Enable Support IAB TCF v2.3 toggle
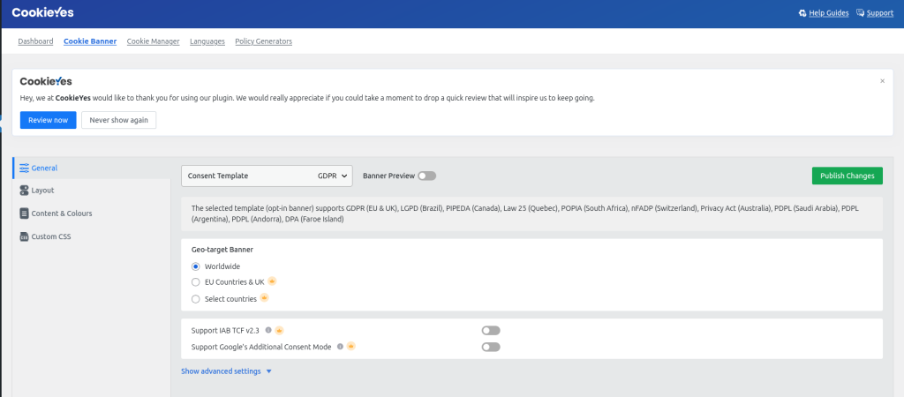The width and height of the screenshot is (904, 397). [491, 331]
